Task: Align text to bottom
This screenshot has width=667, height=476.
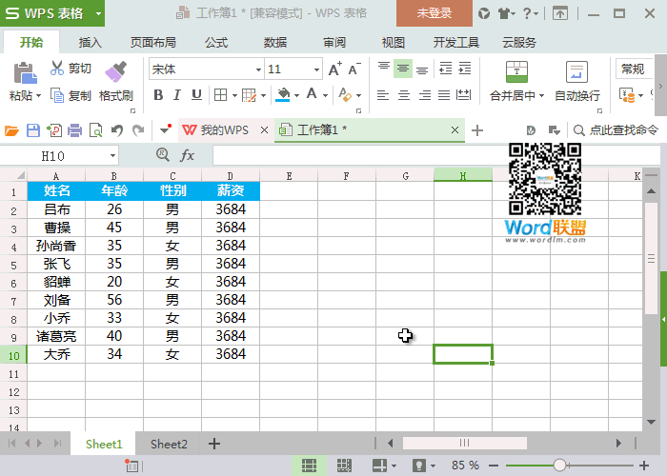Action: 422,69
